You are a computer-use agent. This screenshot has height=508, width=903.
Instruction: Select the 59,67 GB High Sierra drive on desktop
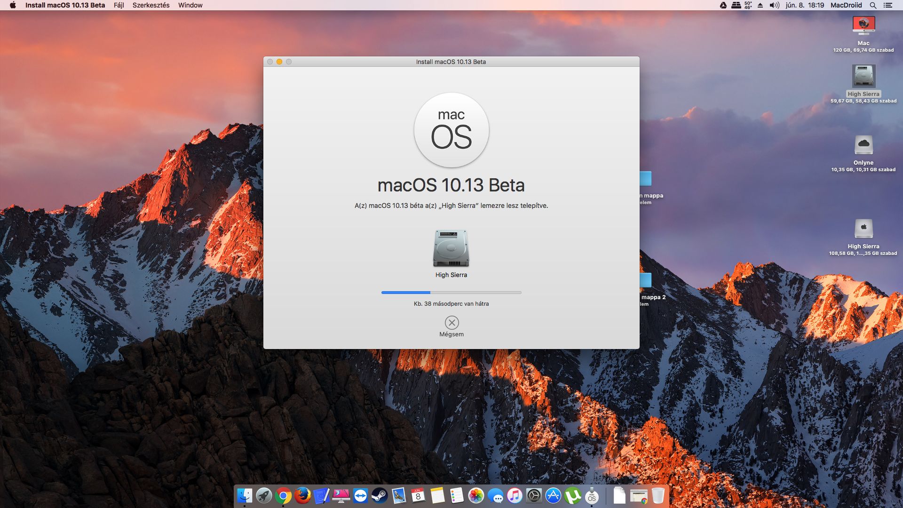[863, 76]
